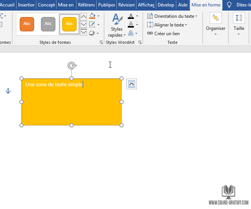Switch to the Révision tab
251x209 pixels.
[x=126, y=5]
